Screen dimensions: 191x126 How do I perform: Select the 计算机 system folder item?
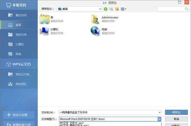point(52,31)
